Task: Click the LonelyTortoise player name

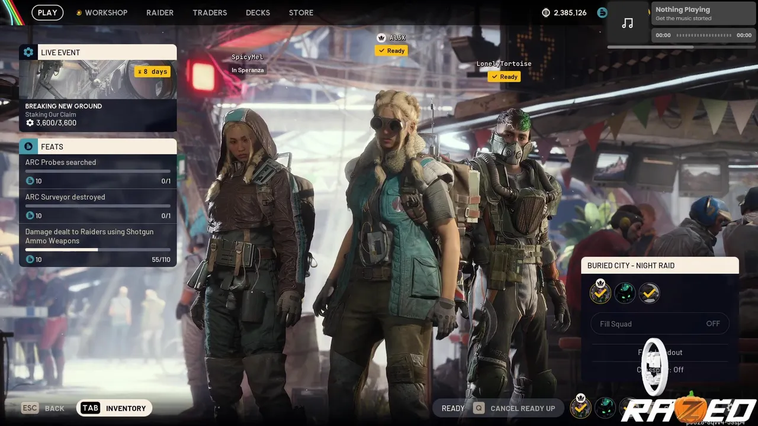Action: tap(504, 64)
